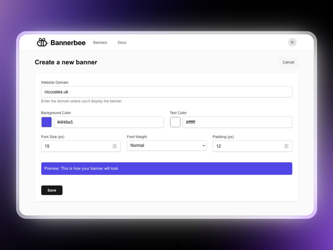Click the #ffffff text color hex field
The width and height of the screenshot is (333, 250).
click(237, 122)
